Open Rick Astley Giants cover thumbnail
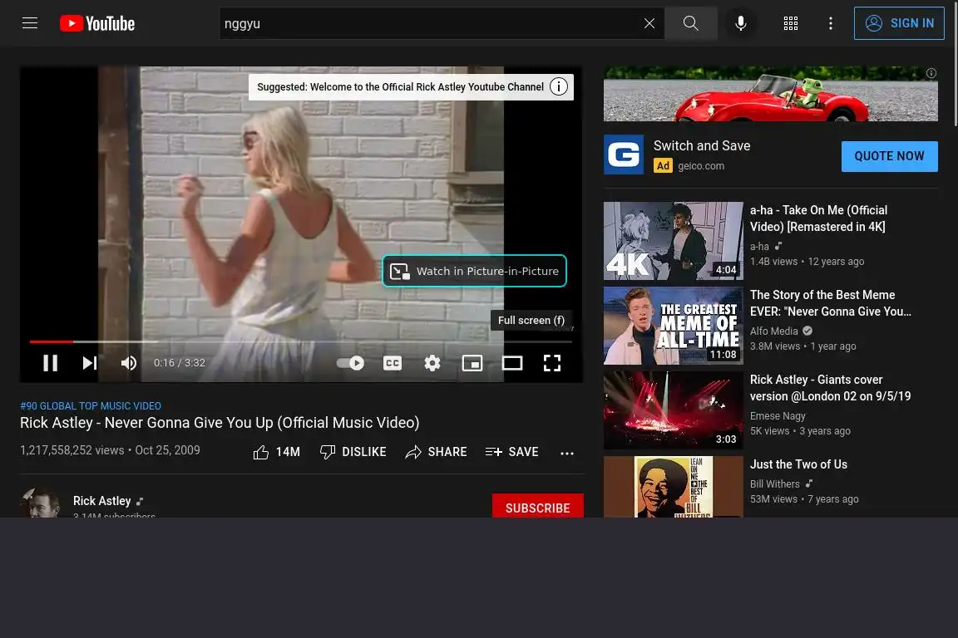958x638 pixels. 674,410
